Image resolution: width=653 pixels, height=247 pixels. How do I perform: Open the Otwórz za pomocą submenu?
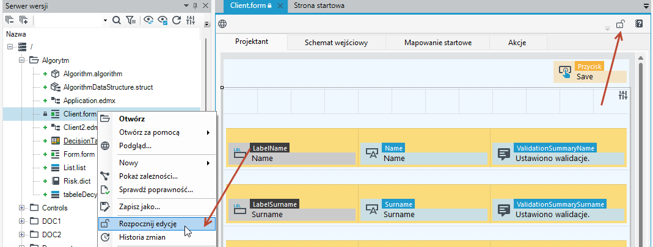(157, 132)
